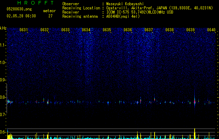This screenshot has height=139, width=219.
Task: Click the 0.8 kHz axis label
Action: tap(3, 97)
